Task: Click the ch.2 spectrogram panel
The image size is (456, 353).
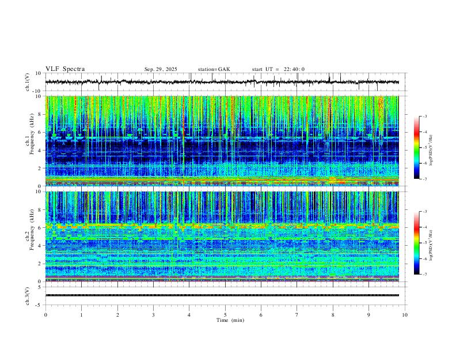Action: pos(222,236)
